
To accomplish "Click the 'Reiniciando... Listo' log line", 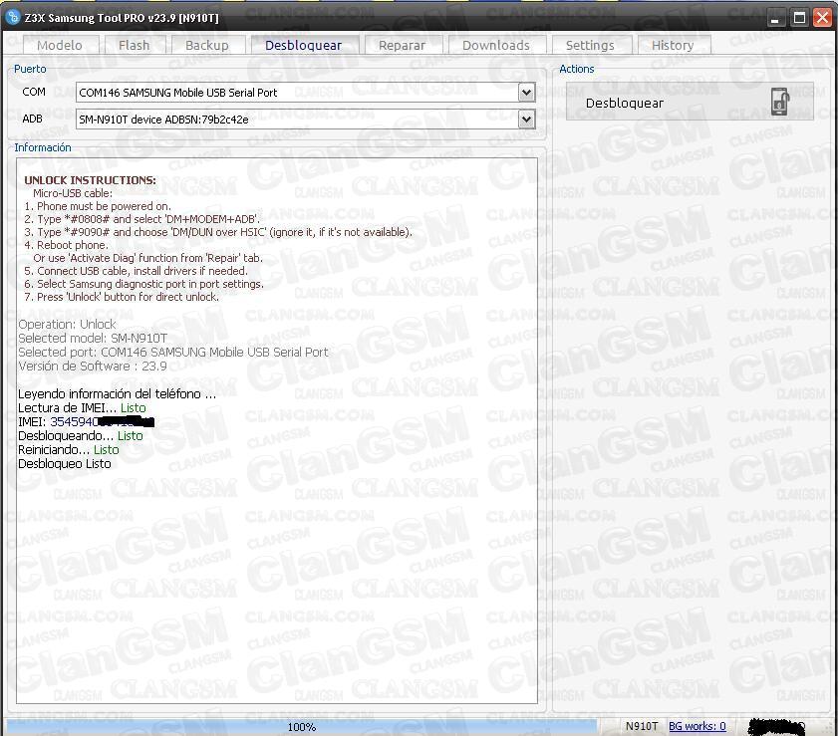I will [69, 450].
